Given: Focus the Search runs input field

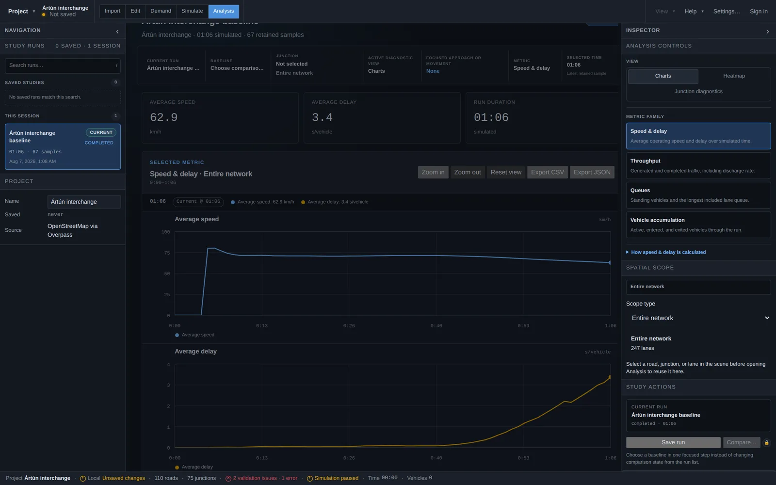Looking at the screenshot, I should pyautogui.click(x=63, y=65).
